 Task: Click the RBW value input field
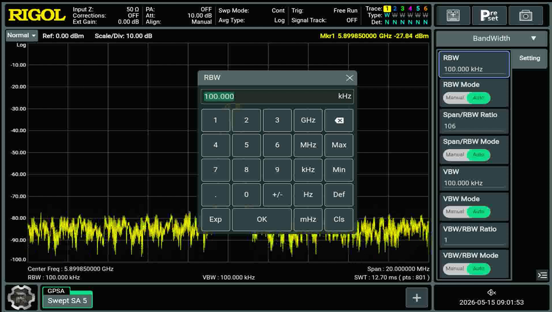coord(277,96)
